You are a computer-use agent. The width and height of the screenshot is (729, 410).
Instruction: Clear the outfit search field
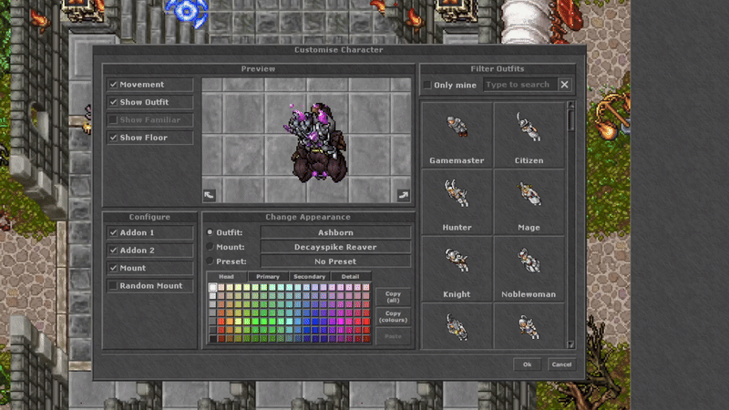click(564, 85)
